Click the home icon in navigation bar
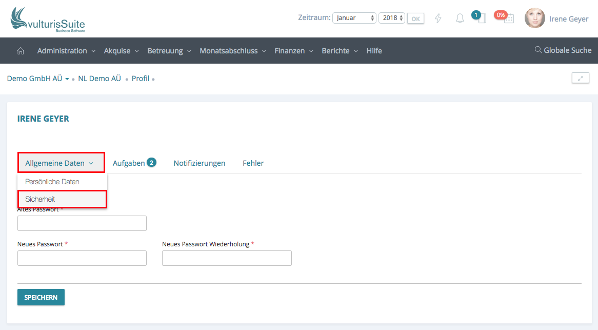 coord(21,51)
